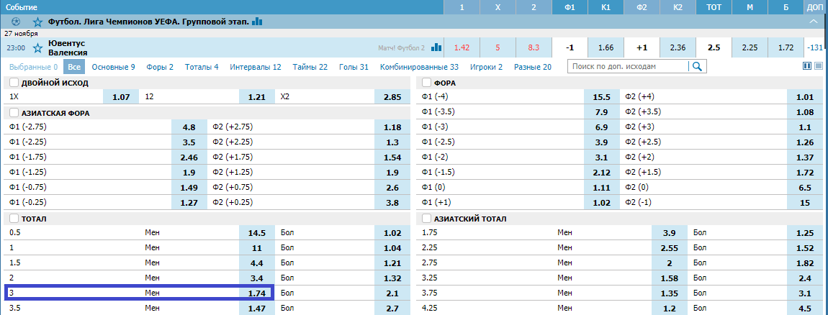The width and height of the screenshot is (828, 315).
Task: Select the Все tab
Action: (x=74, y=67)
